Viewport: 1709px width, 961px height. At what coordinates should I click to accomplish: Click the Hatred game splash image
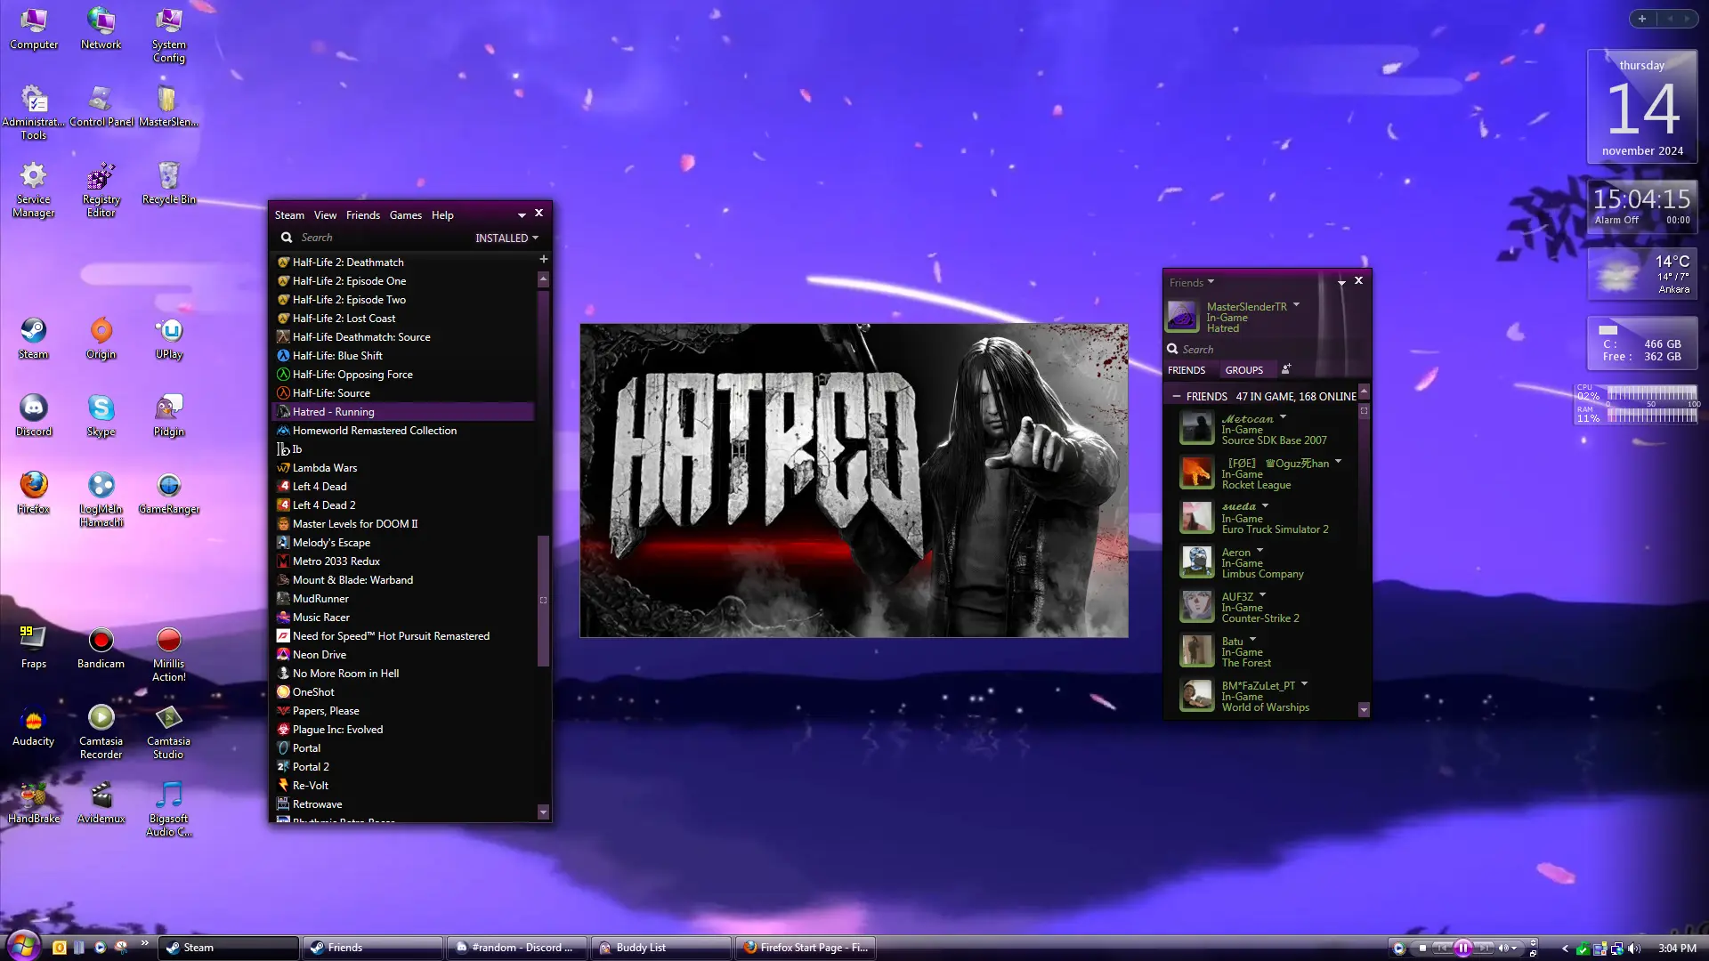click(854, 480)
